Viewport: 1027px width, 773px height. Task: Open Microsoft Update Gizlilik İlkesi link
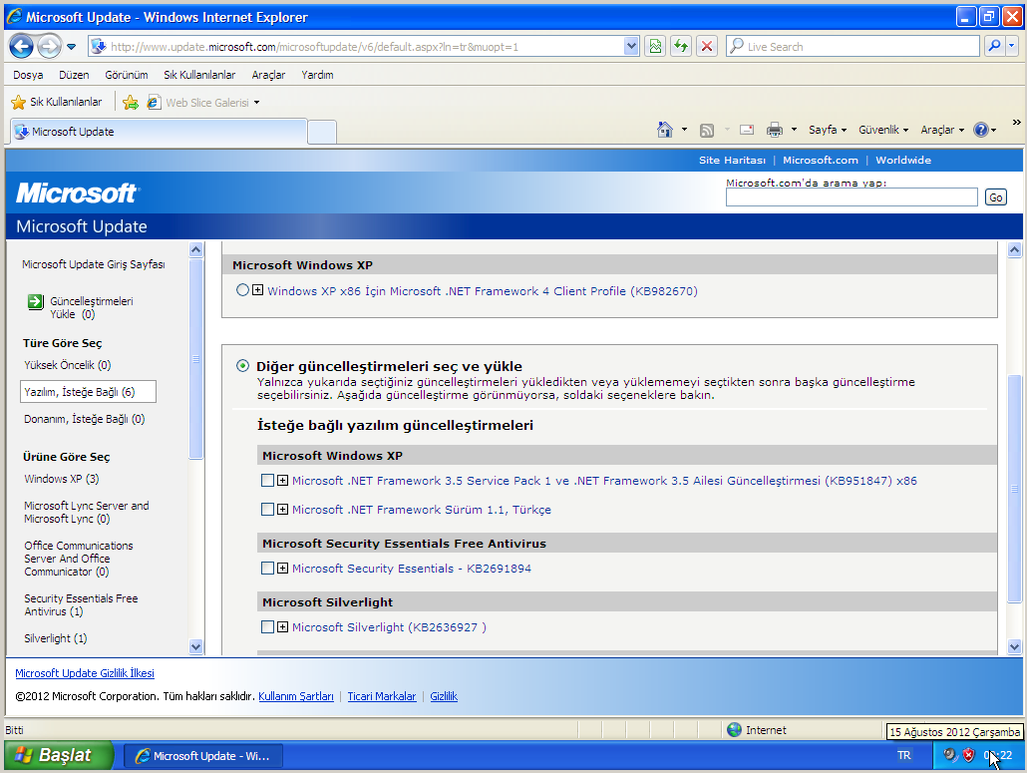85,673
